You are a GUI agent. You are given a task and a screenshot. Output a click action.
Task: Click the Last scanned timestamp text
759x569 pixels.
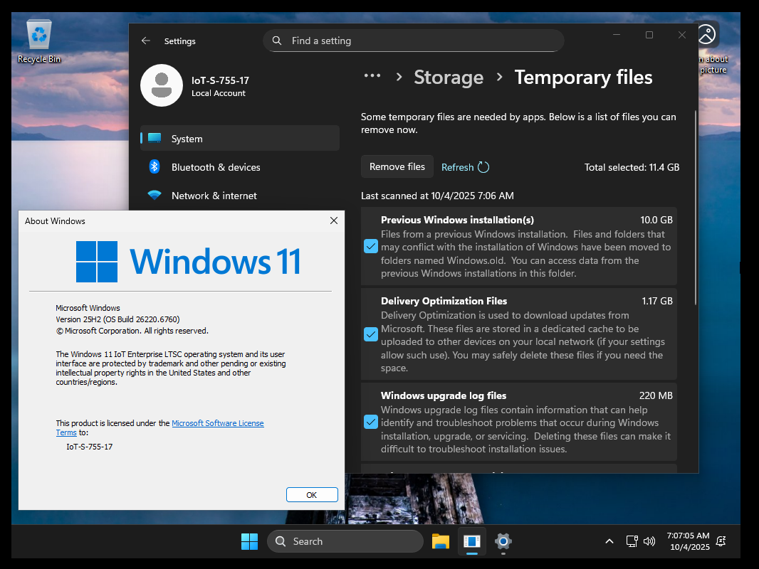point(438,196)
